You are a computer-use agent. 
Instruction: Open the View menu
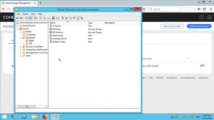click(x=33, y=14)
